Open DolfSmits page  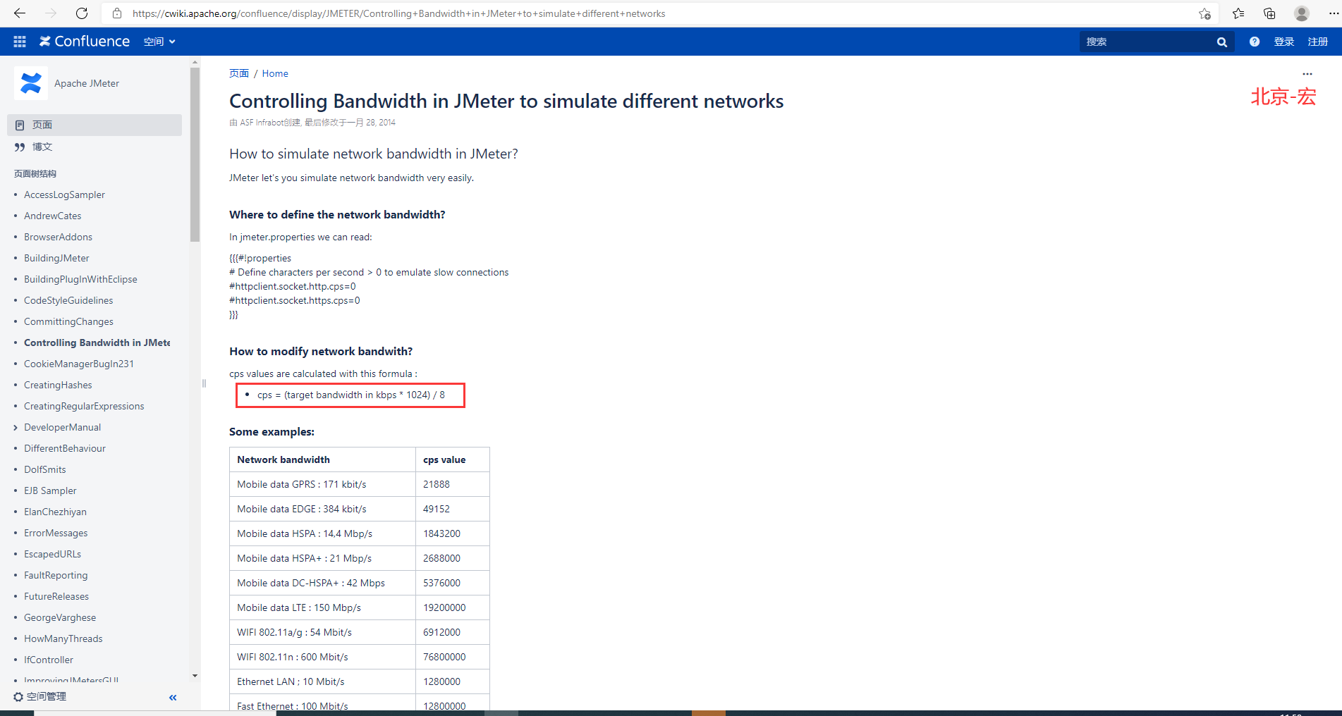click(x=45, y=469)
